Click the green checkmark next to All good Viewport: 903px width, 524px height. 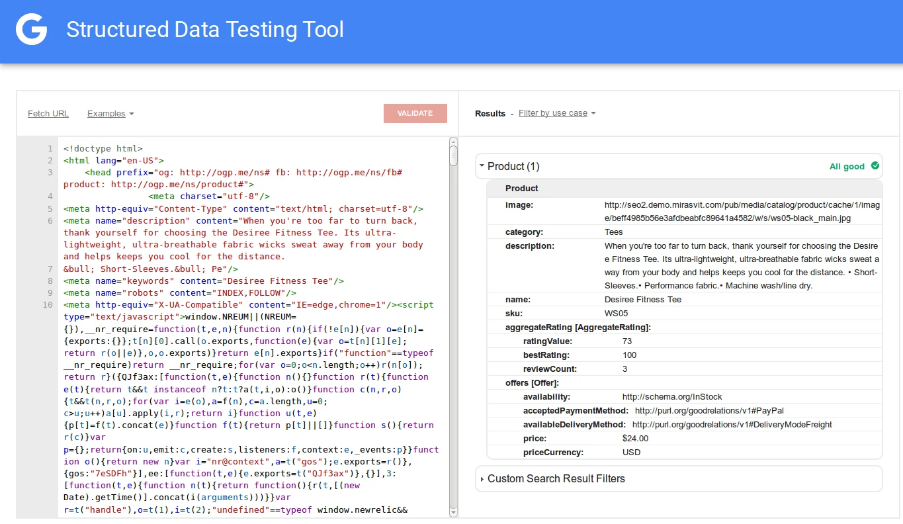[875, 167]
